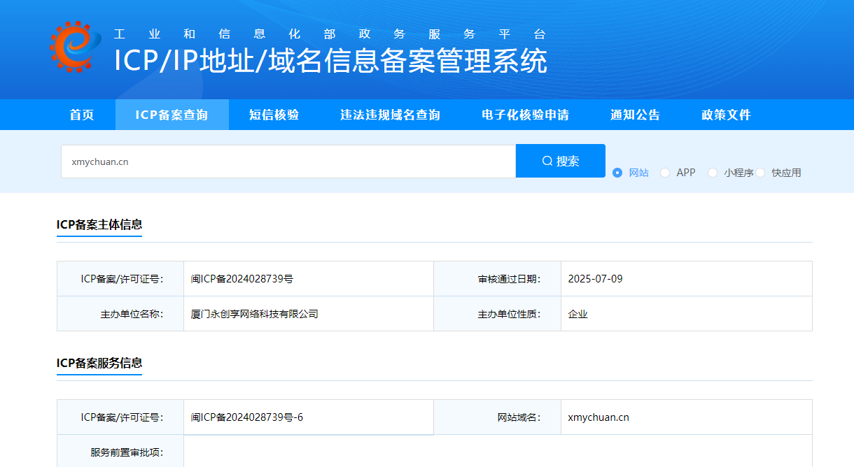Viewport: 854px width, 467px height.
Task: Open the 通知公告 tab
Action: coord(636,115)
